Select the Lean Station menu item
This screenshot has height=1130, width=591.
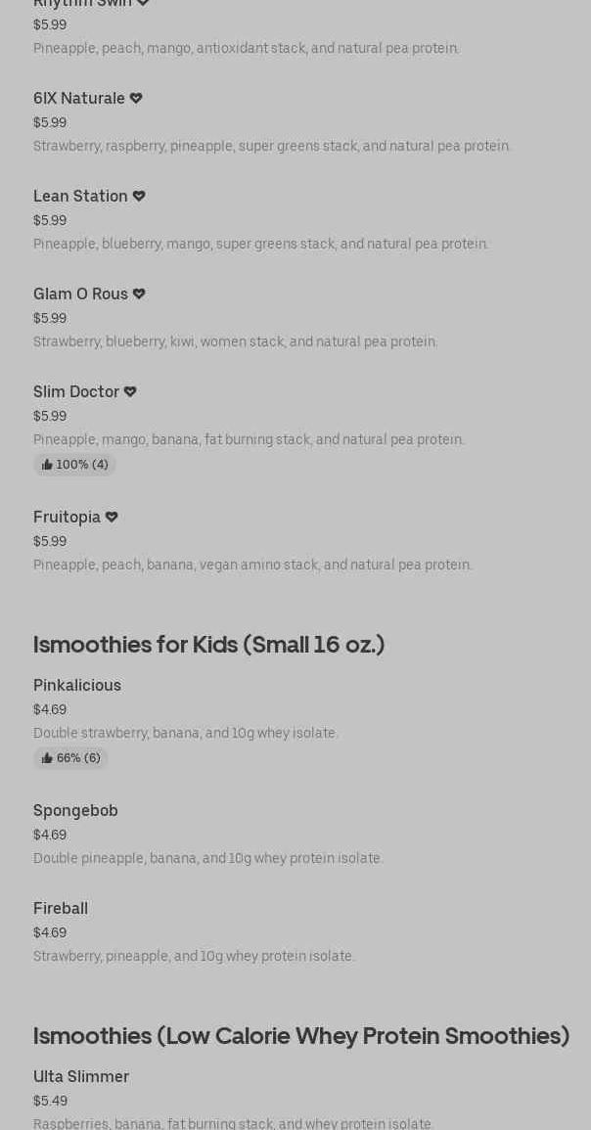(80, 197)
